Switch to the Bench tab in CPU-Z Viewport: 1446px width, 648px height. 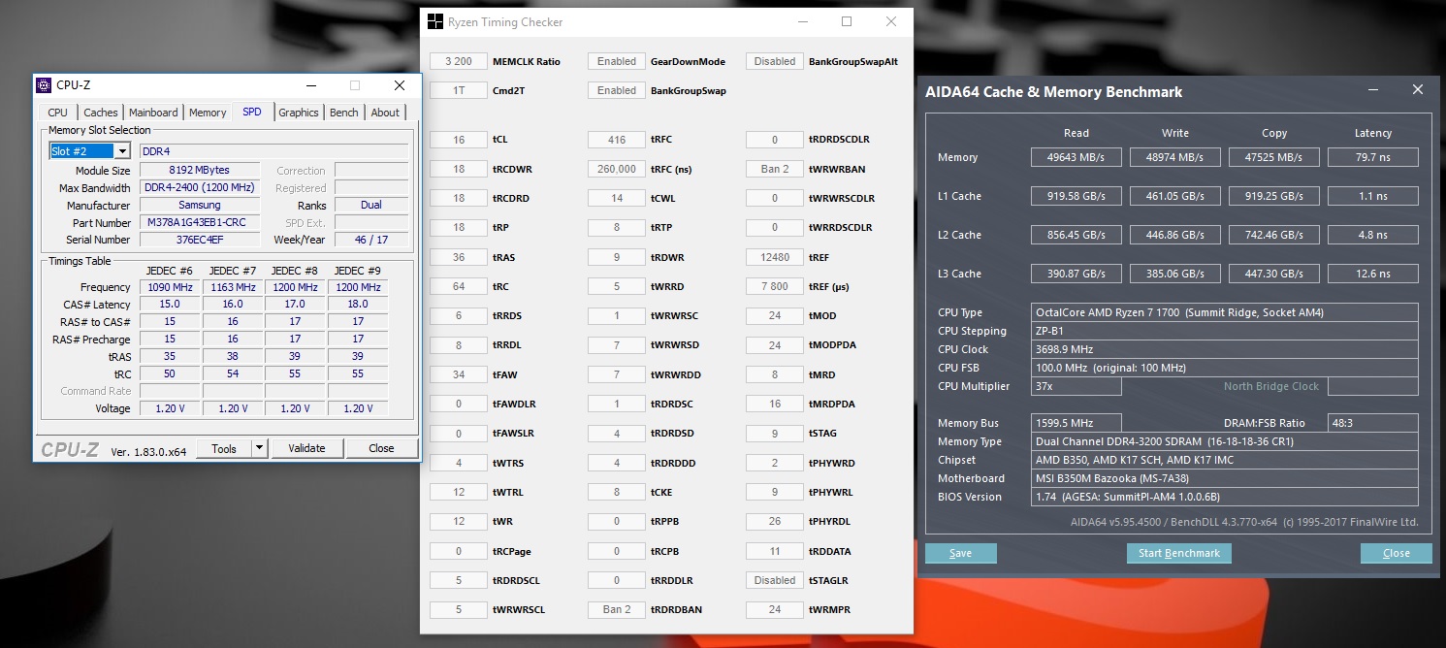pos(344,113)
